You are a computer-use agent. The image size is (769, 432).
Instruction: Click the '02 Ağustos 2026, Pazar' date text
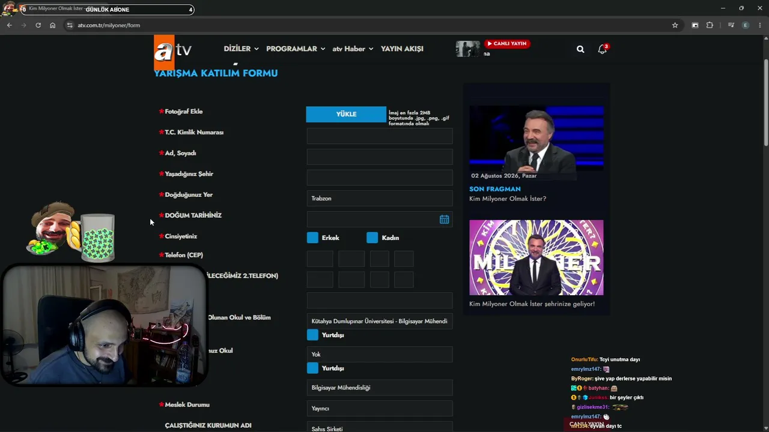[504, 176]
